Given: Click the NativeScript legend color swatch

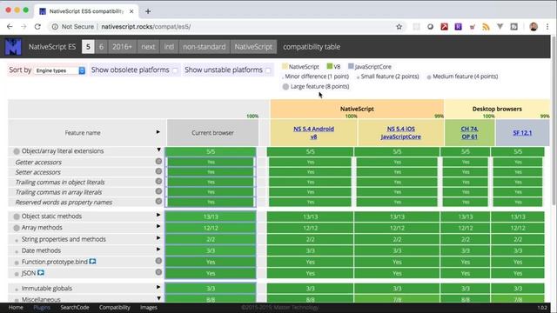Looking at the screenshot, I should [x=285, y=66].
